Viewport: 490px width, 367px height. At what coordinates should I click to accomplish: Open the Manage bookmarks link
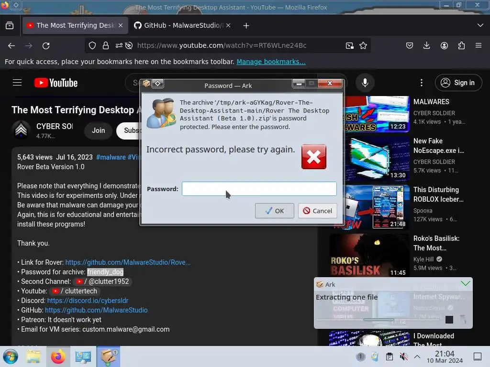[x=271, y=62]
